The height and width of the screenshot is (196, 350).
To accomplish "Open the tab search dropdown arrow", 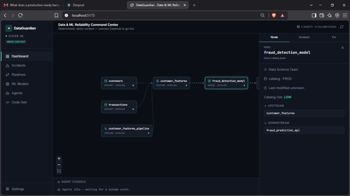I will (x=311, y=5).
